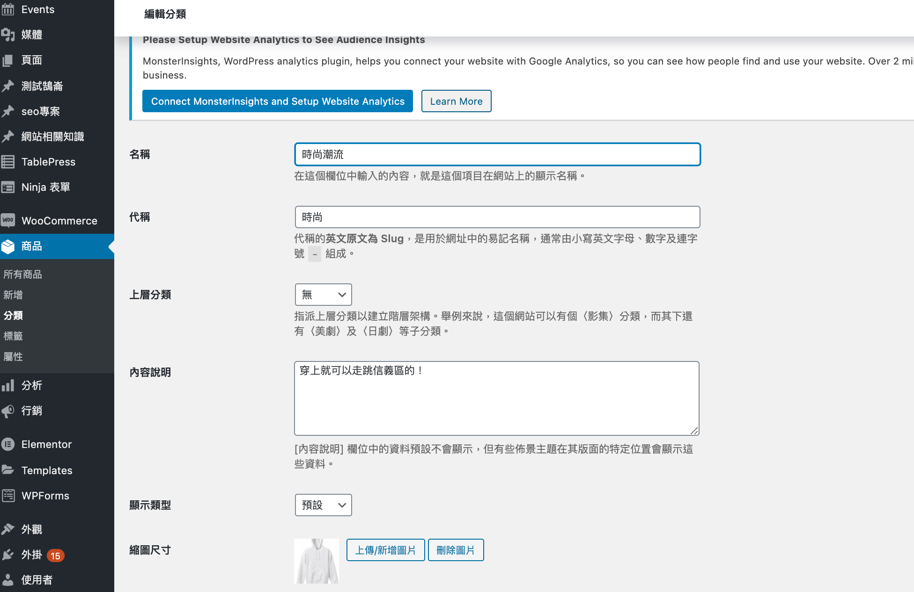The width and height of the screenshot is (914, 592).
Task: Click the Connect MonsterInsights button
Action: 279,101
